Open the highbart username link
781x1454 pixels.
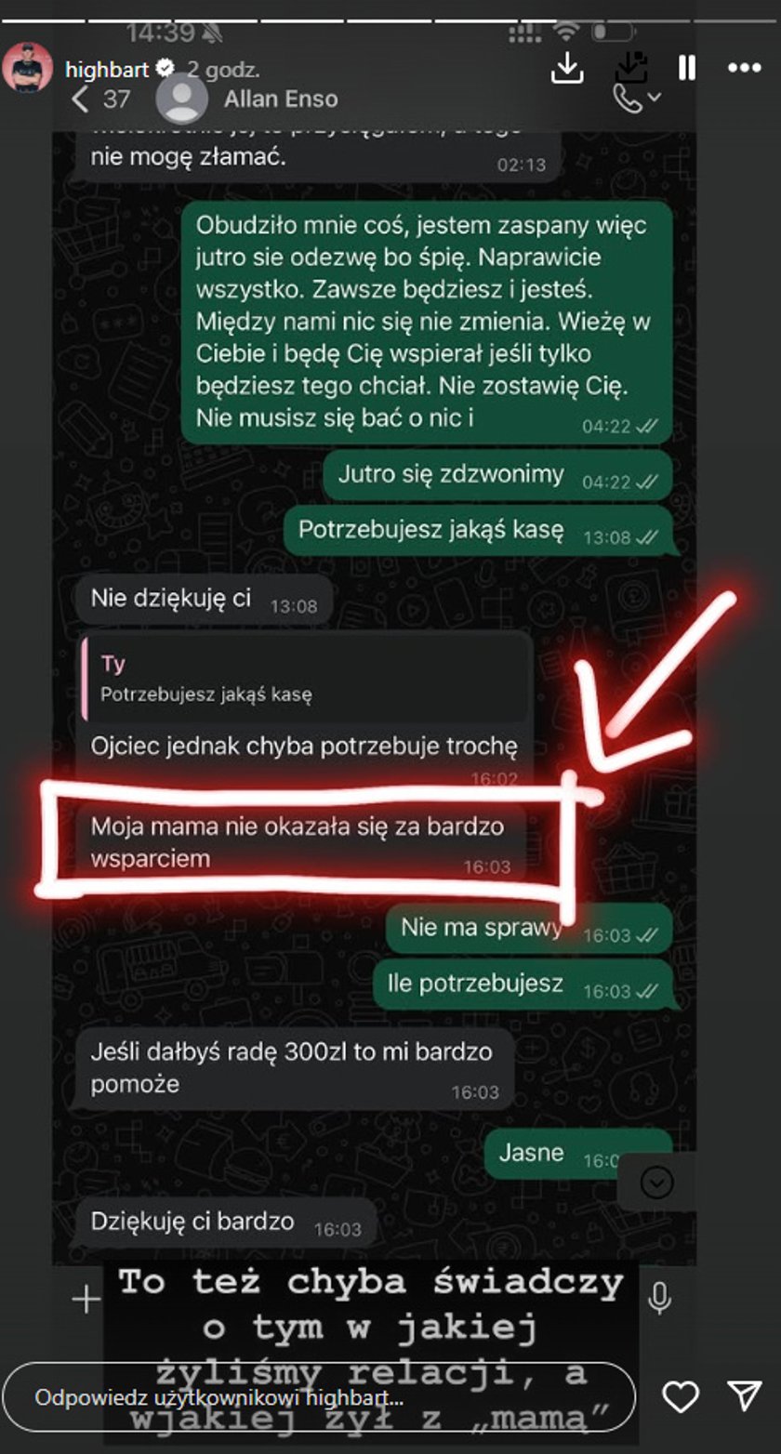(x=107, y=69)
